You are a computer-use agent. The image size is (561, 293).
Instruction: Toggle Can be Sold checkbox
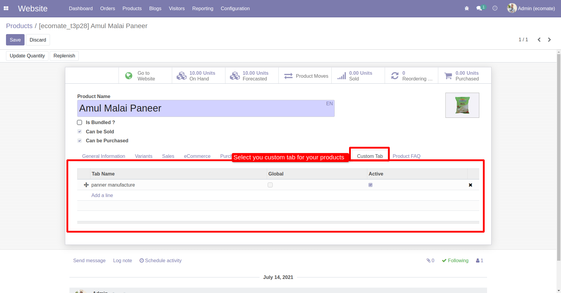click(80, 132)
